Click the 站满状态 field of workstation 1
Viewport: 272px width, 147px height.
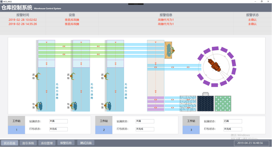(58, 121)
